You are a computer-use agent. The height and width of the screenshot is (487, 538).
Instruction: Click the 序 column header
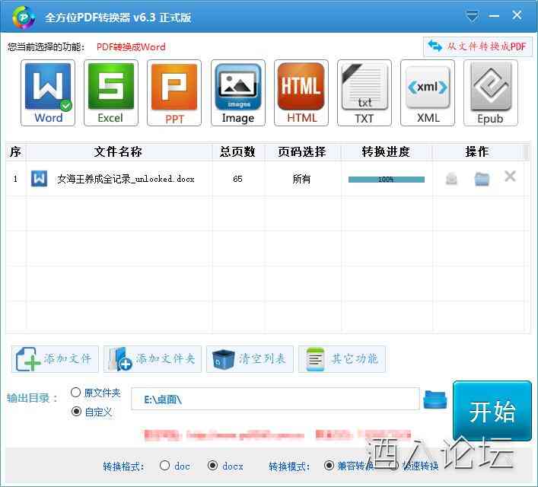[x=15, y=151]
